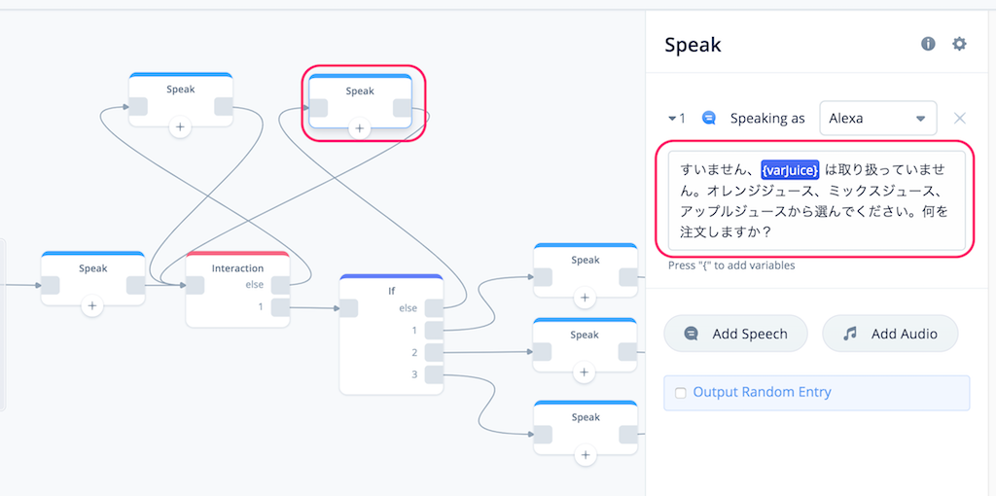Click the 'Press "{" to add variables' hint
This screenshot has height=496, width=996.
731,266
